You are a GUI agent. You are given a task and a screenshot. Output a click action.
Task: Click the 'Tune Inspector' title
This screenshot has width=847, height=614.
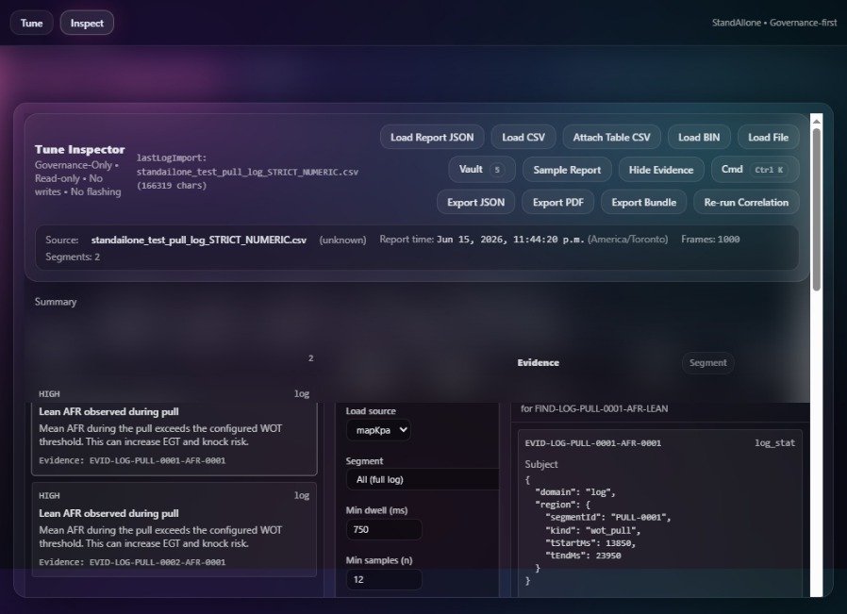tap(80, 150)
